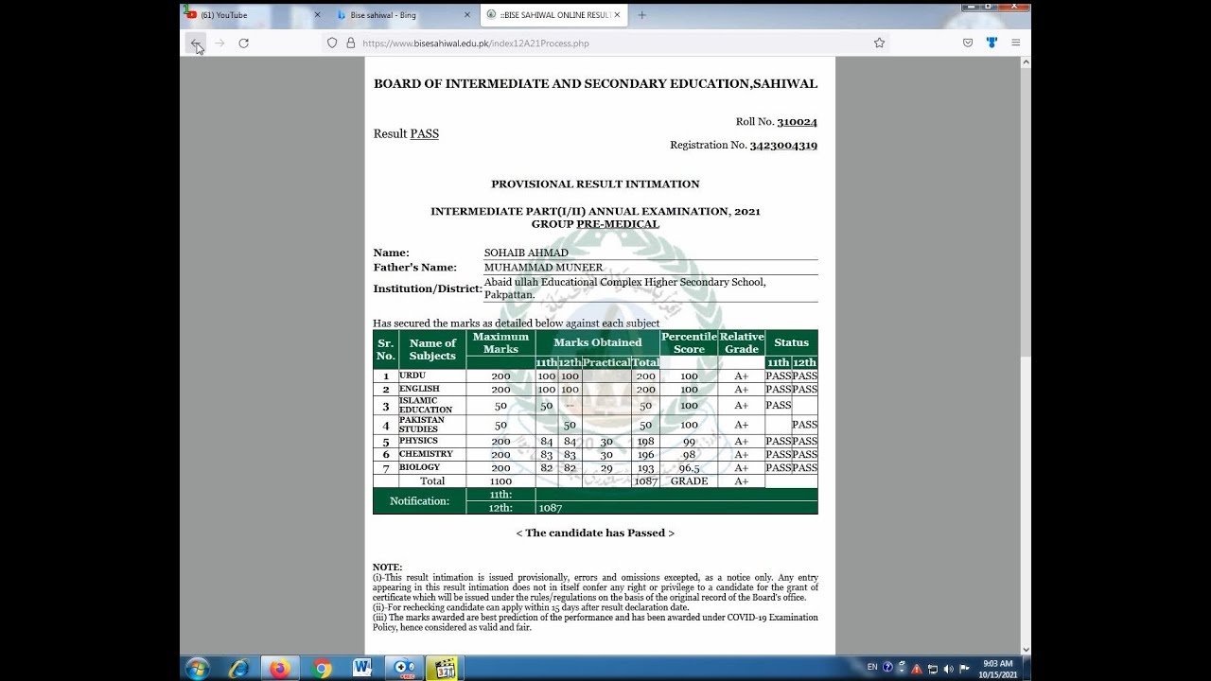Click maximum marks total 1100
The width and height of the screenshot is (1211, 681).
pyautogui.click(x=500, y=481)
